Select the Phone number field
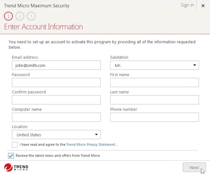The width and height of the screenshot is (210, 174). tap(155, 117)
